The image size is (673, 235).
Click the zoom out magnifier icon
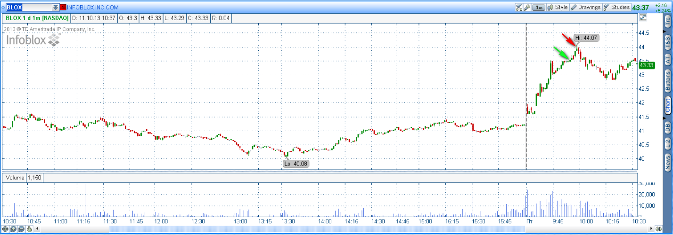(21, 229)
